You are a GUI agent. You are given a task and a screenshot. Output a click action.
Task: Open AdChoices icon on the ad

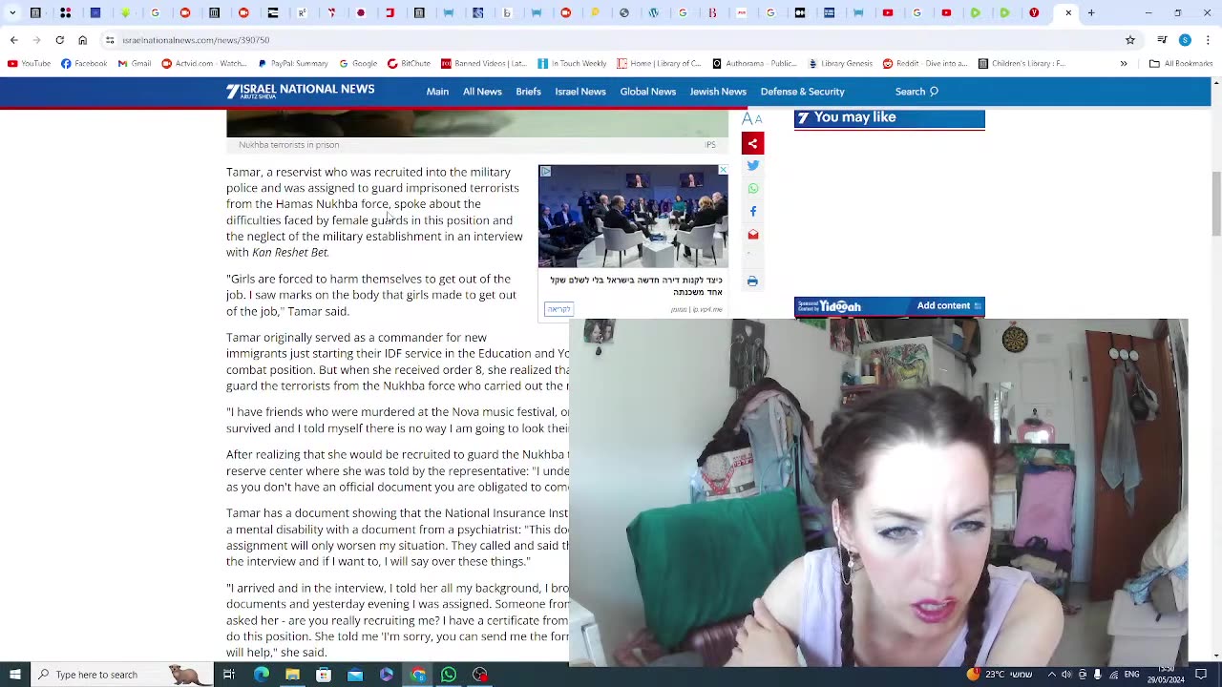click(545, 171)
